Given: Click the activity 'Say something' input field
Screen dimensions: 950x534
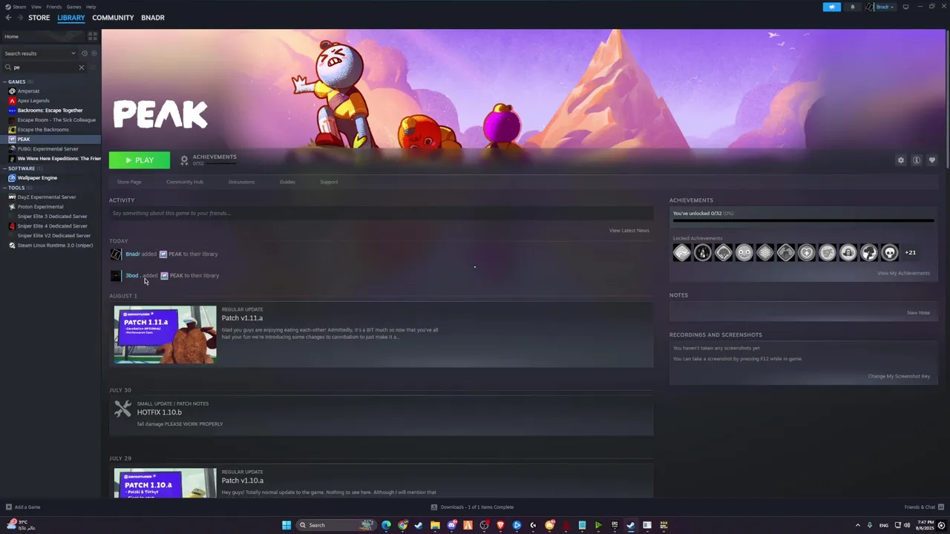Looking at the screenshot, I should tap(381, 214).
